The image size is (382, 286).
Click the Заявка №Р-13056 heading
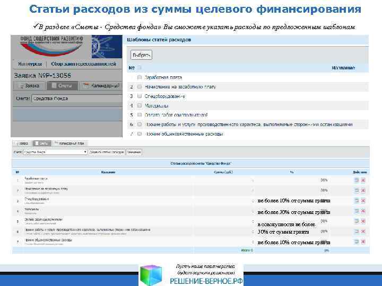[x=42, y=76]
